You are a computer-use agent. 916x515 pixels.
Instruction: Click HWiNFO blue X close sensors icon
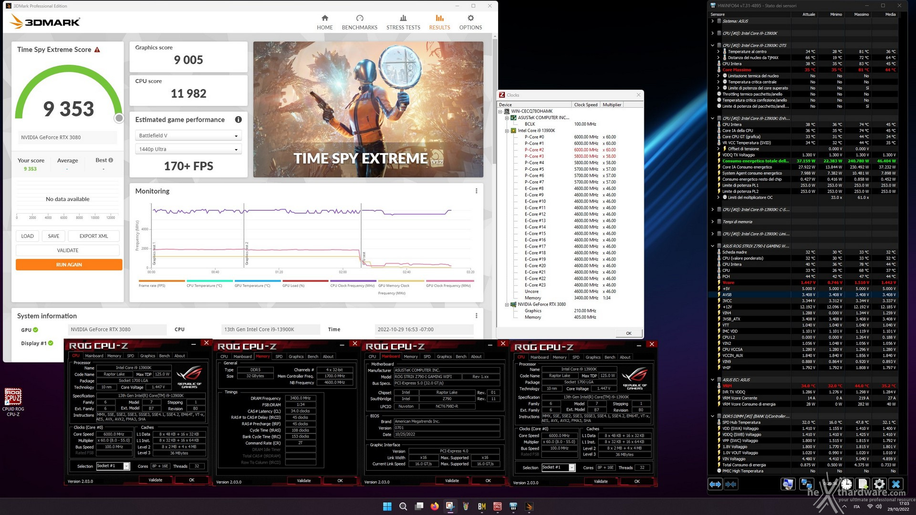pyautogui.click(x=896, y=484)
